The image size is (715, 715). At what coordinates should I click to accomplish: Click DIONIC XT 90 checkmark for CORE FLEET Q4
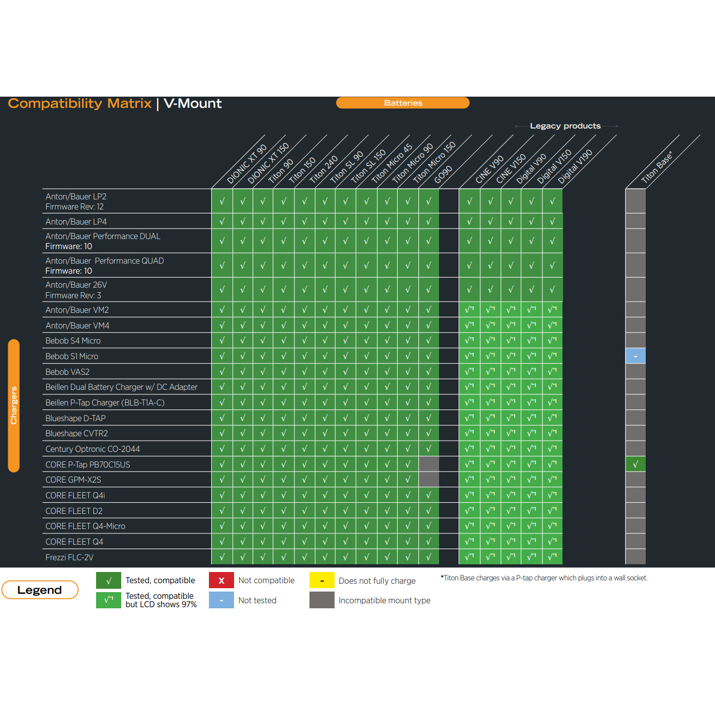[x=222, y=541]
